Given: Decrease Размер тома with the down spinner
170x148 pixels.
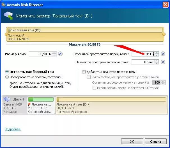Looking at the screenshot, I should (54, 55).
